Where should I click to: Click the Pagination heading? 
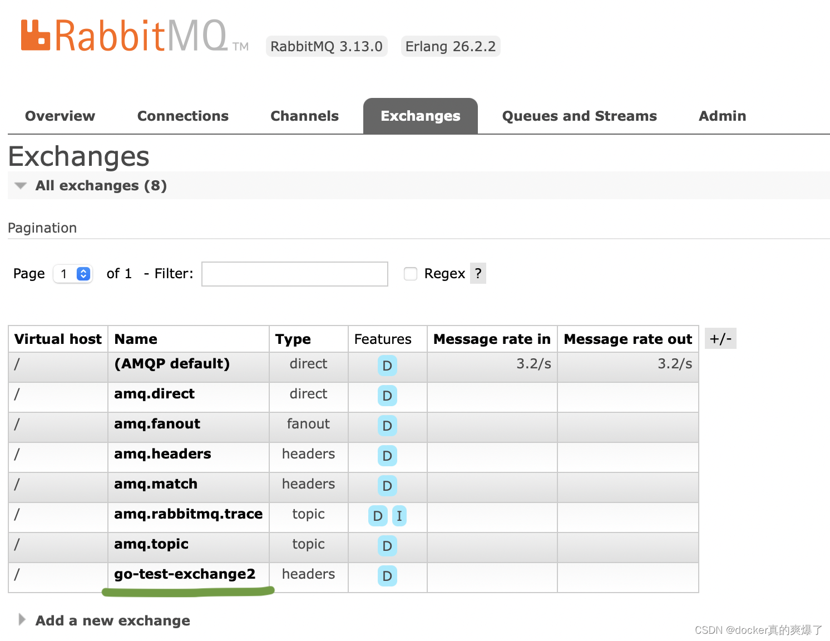click(42, 228)
